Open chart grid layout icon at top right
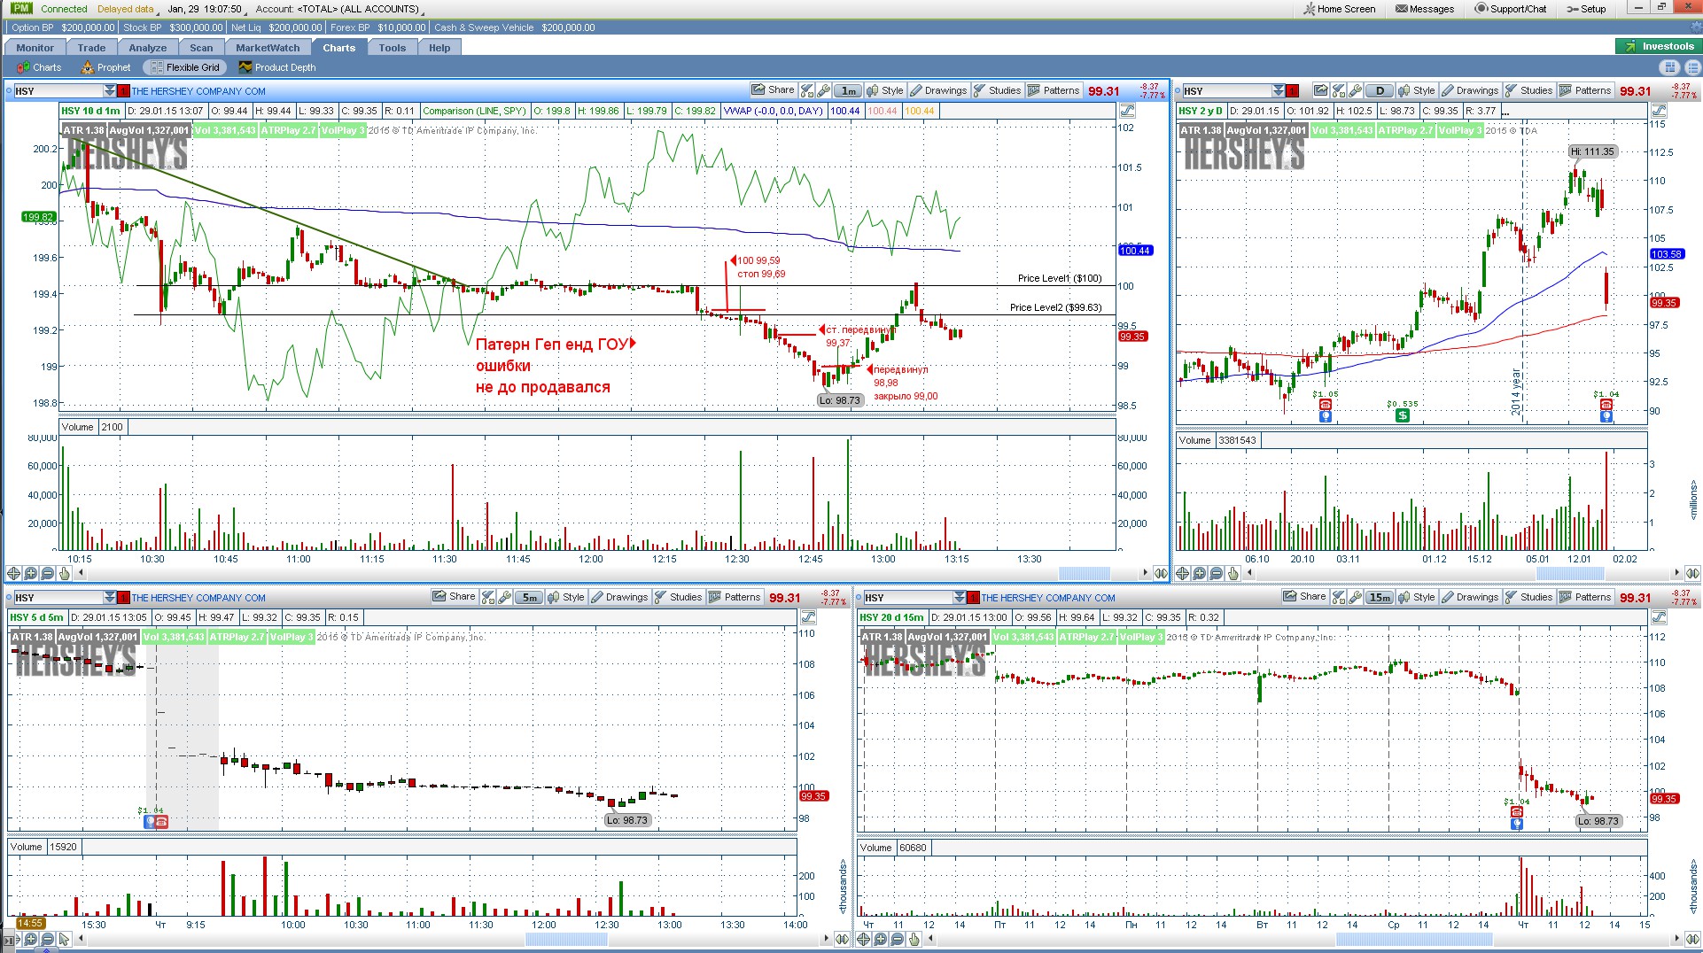The image size is (1703, 953). [1670, 67]
